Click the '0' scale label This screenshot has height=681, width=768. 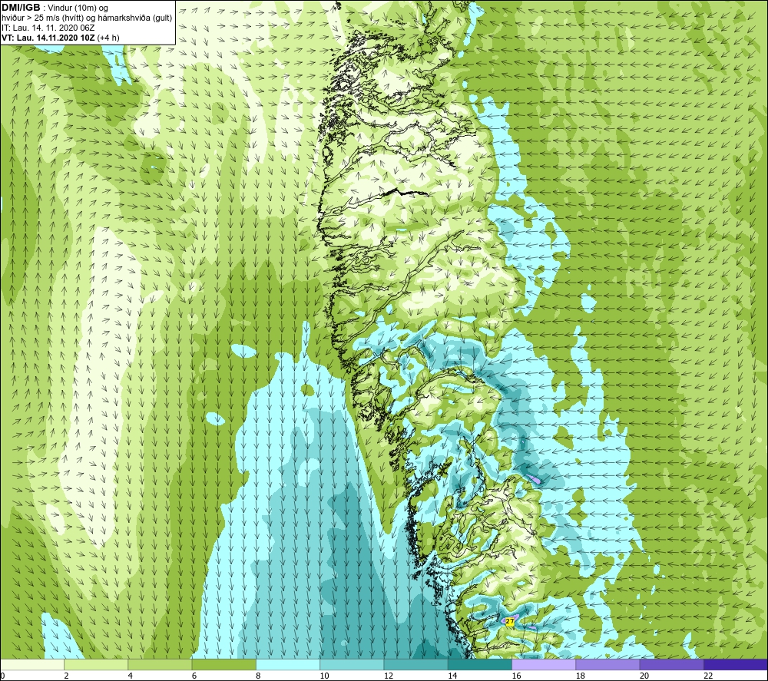(x=2, y=676)
